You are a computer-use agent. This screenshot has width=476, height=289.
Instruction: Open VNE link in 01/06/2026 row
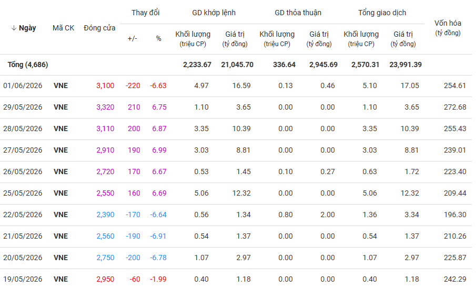[x=60, y=86]
